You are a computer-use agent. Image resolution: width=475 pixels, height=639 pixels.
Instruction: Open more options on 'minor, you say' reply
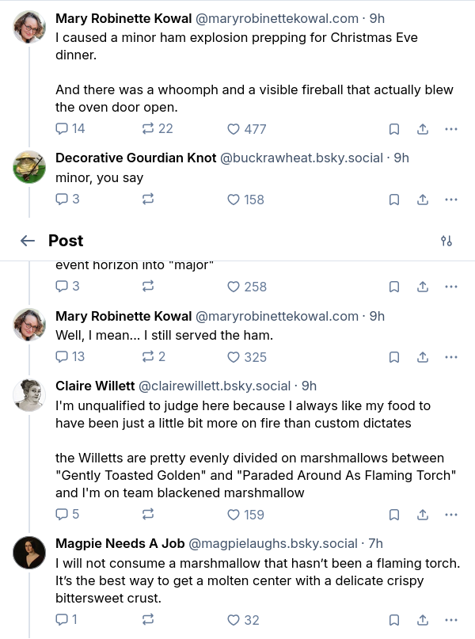pyautogui.click(x=451, y=200)
